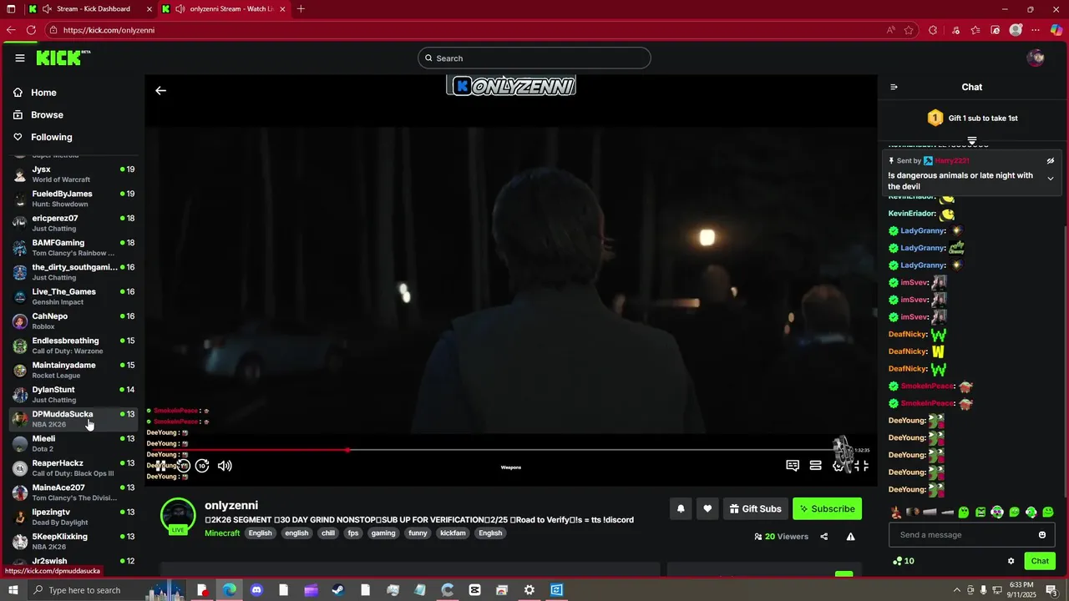Image resolution: width=1069 pixels, height=601 pixels.
Task: Click the Minecraft category link
Action: click(222, 533)
